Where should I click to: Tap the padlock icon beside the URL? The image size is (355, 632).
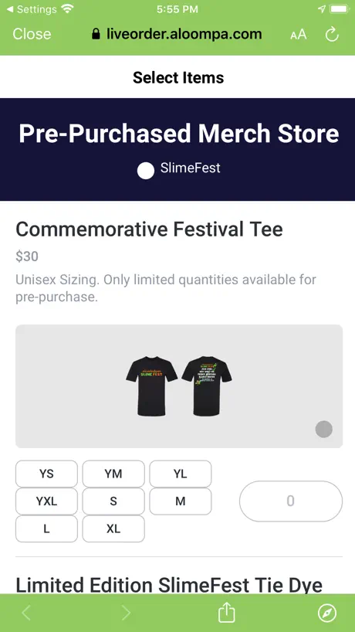[96, 34]
